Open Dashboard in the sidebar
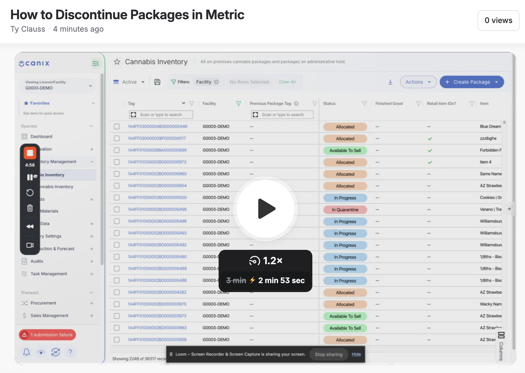This screenshot has height=373, width=525. point(41,137)
